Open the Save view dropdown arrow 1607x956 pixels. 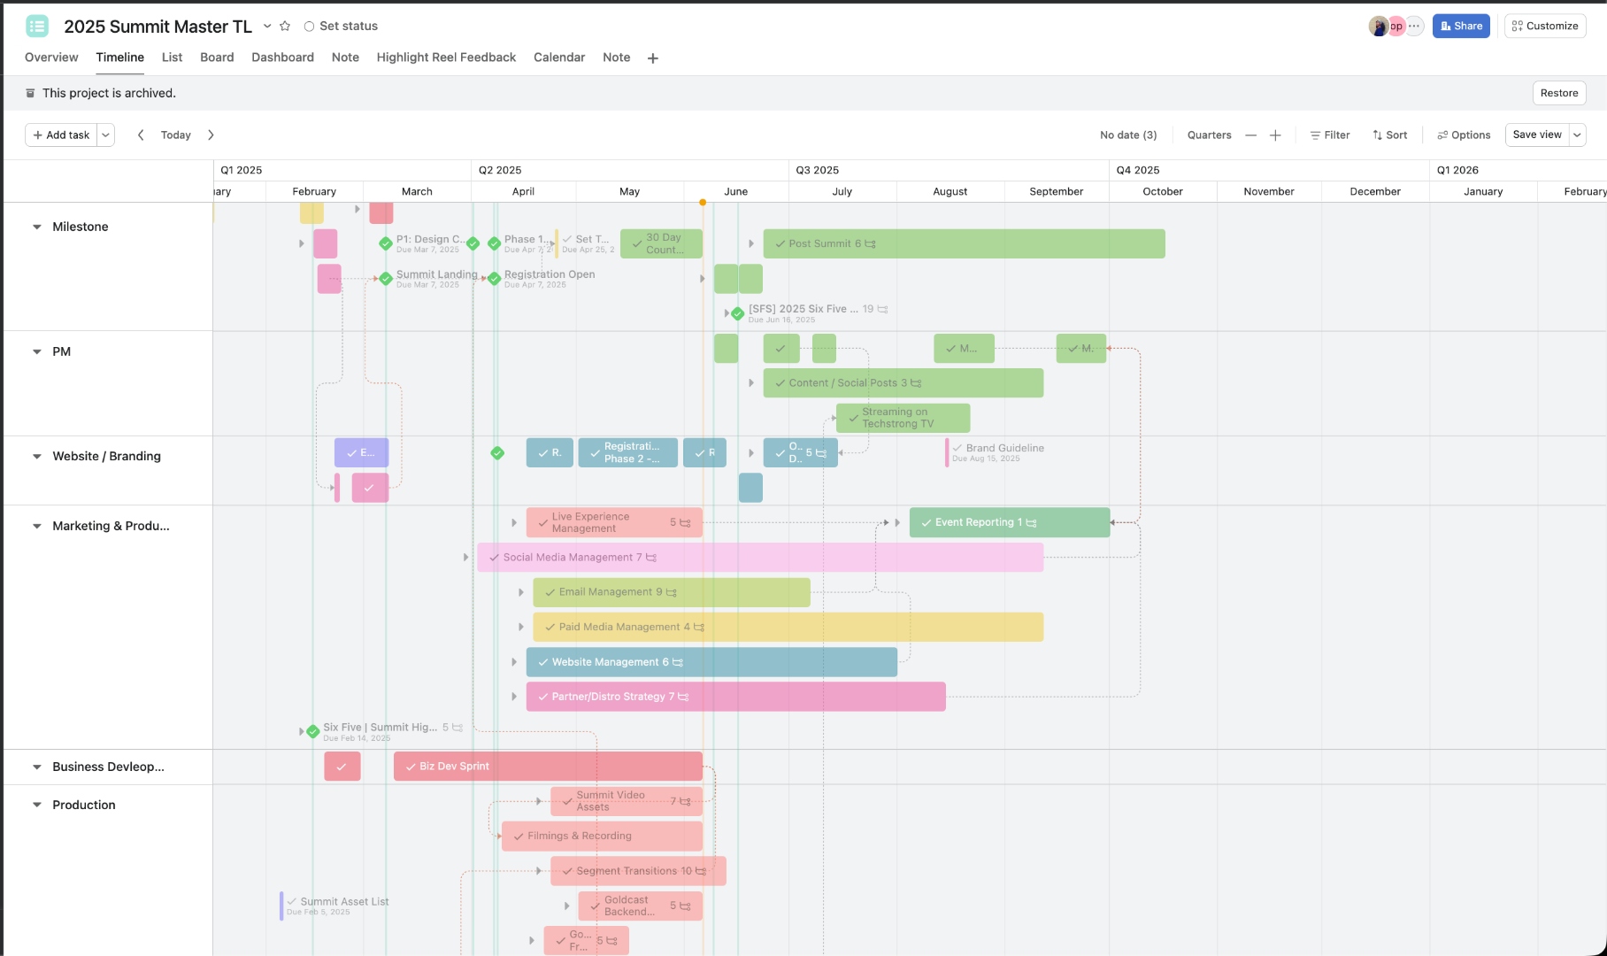click(x=1578, y=135)
